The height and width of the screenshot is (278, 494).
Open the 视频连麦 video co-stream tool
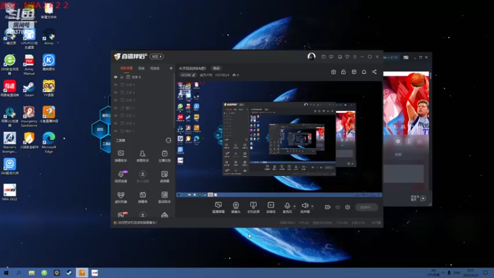click(x=120, y=177)
